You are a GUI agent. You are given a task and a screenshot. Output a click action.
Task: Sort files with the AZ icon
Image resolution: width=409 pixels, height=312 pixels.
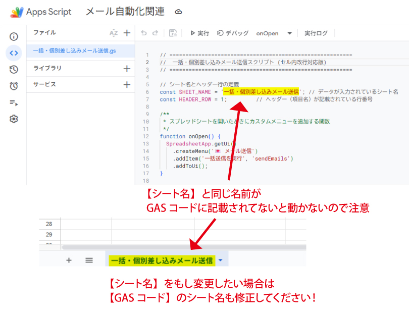114,33
